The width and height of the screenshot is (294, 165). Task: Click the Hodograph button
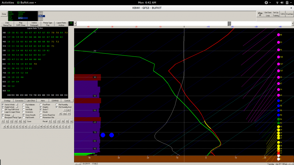coord(34,25)
